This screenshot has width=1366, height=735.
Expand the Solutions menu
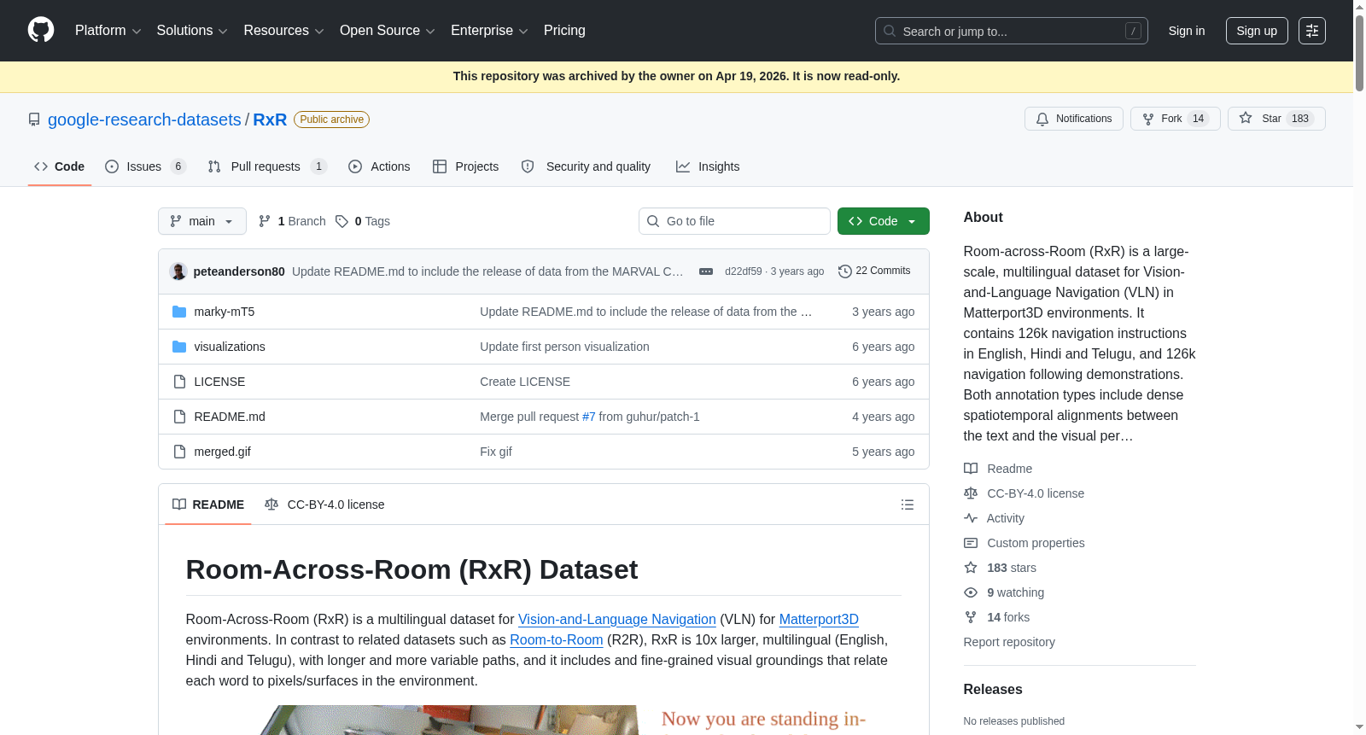pos(192,31)
